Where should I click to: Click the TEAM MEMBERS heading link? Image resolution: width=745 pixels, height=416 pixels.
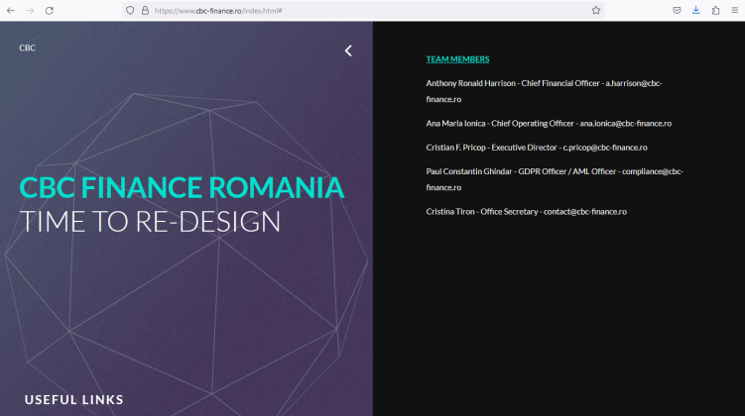coord(457,59)
